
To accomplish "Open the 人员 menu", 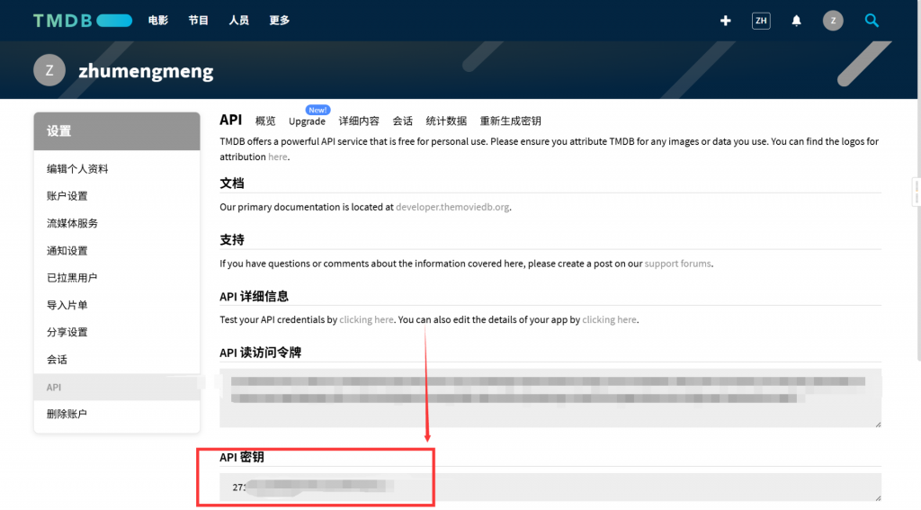I will 239,21.
